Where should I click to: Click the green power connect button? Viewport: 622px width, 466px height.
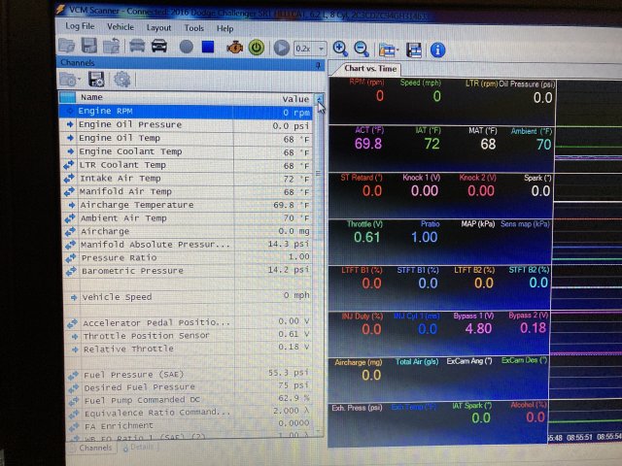point(257,47)
